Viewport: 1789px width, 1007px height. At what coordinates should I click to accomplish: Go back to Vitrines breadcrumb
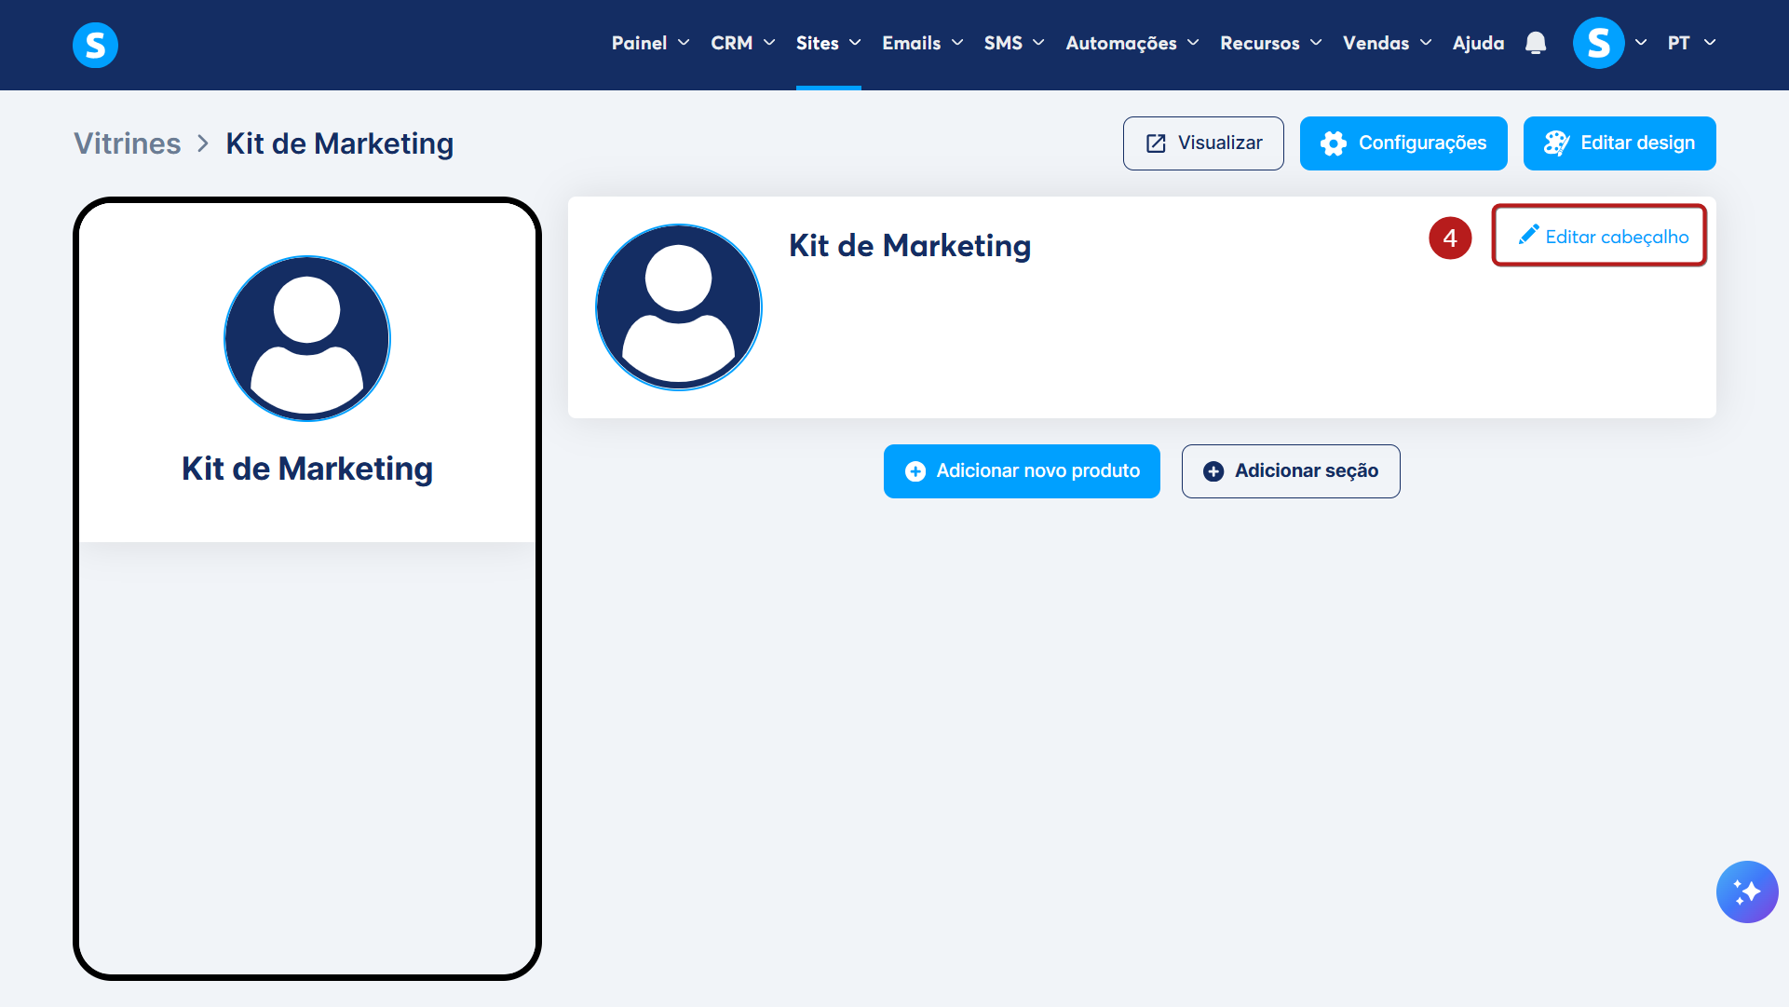tap(128, 143)
